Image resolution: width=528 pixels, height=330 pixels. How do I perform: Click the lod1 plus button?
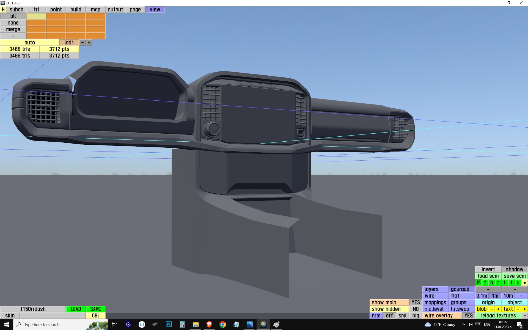[89, 43]
